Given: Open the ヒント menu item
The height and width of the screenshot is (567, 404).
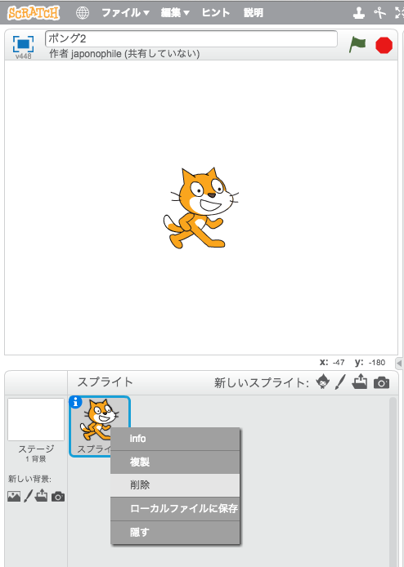Looking at the screenshot, I should tap(216, 12).
